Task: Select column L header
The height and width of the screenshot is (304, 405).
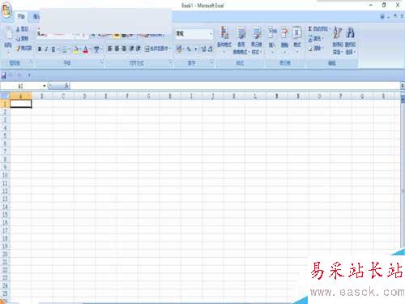Action: 255,96
